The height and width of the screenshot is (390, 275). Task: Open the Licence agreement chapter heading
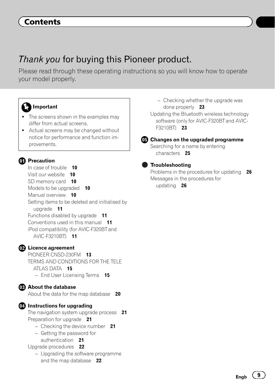point(51,248)
